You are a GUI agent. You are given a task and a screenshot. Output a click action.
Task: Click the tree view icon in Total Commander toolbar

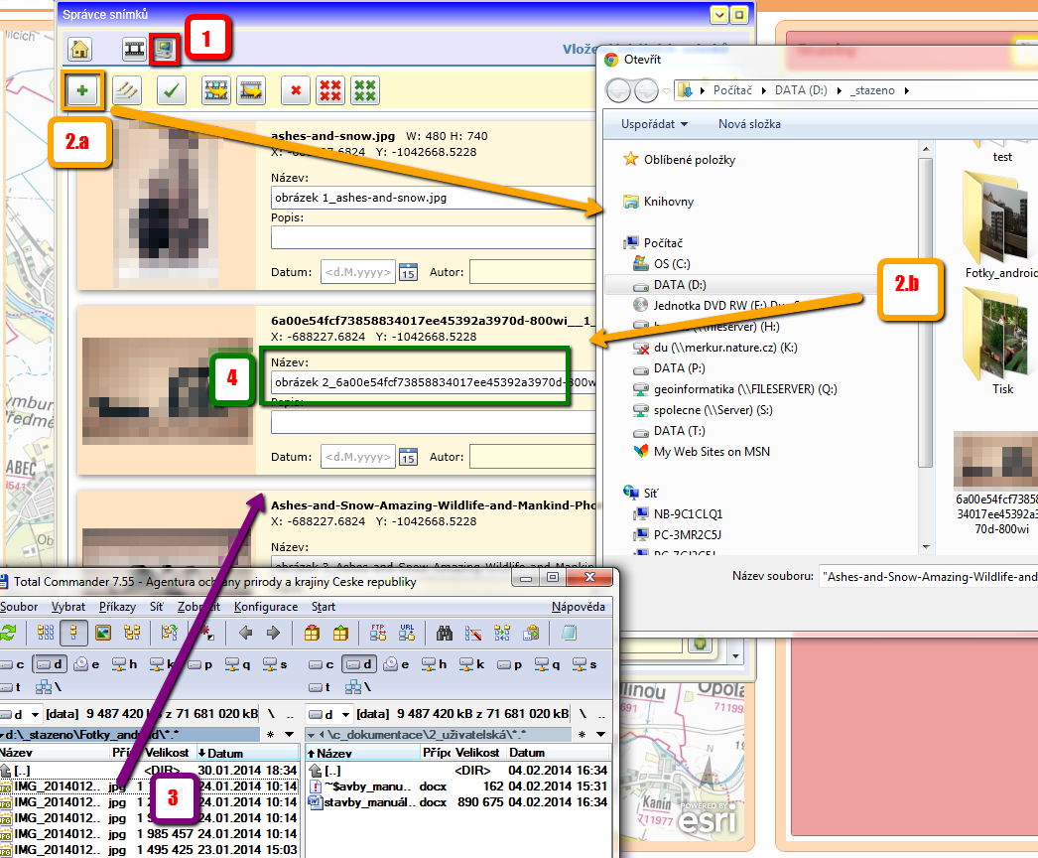[x=132, y=633]
